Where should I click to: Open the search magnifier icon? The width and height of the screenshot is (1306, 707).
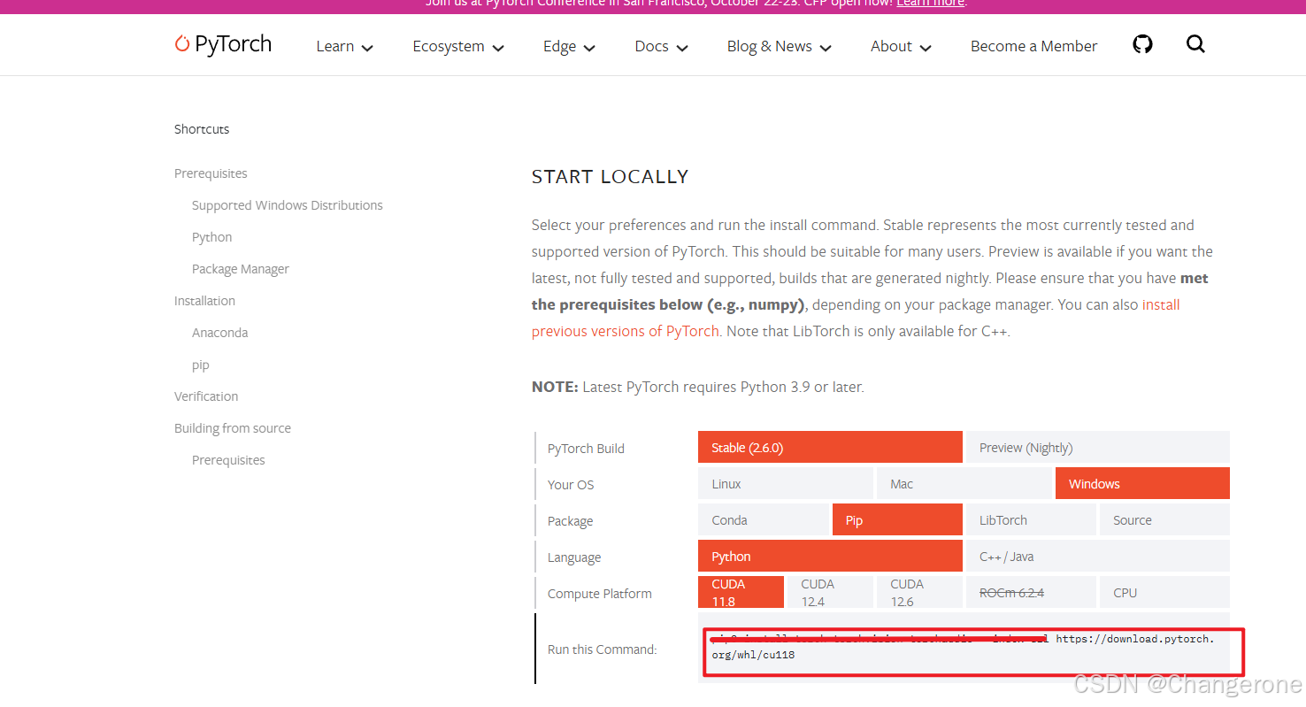tap(1195, 44)
